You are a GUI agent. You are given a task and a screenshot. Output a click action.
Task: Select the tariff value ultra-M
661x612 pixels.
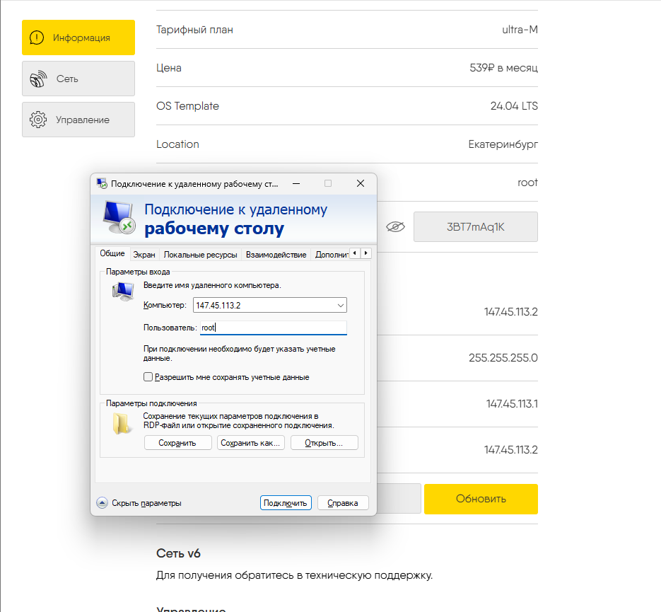[520, 30]
